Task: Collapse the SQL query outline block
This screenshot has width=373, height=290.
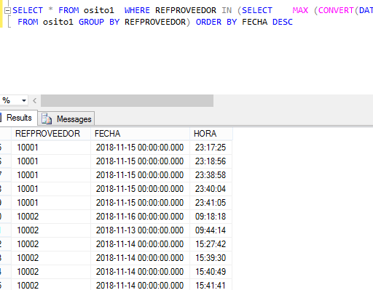Action: point(8,11)
